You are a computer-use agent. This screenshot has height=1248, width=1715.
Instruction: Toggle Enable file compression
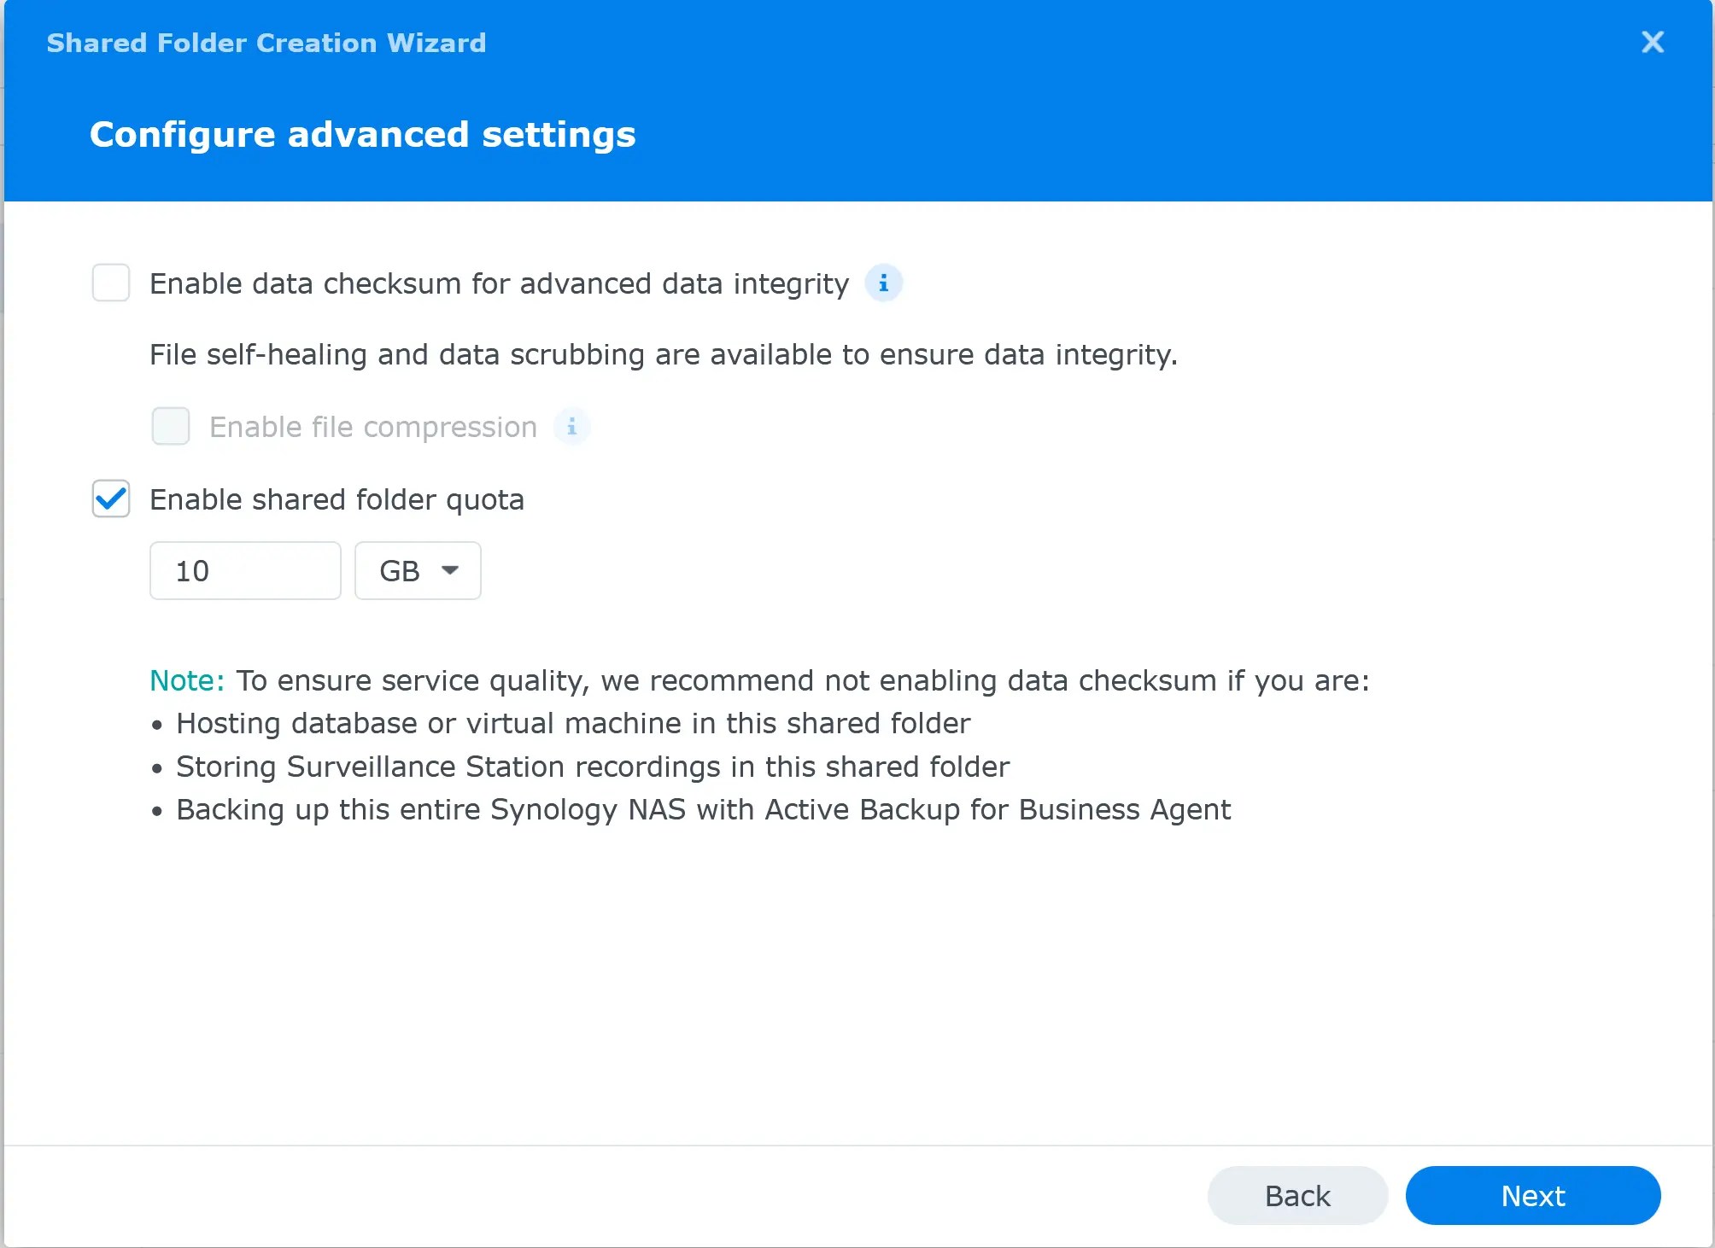(x=170, y=427)
